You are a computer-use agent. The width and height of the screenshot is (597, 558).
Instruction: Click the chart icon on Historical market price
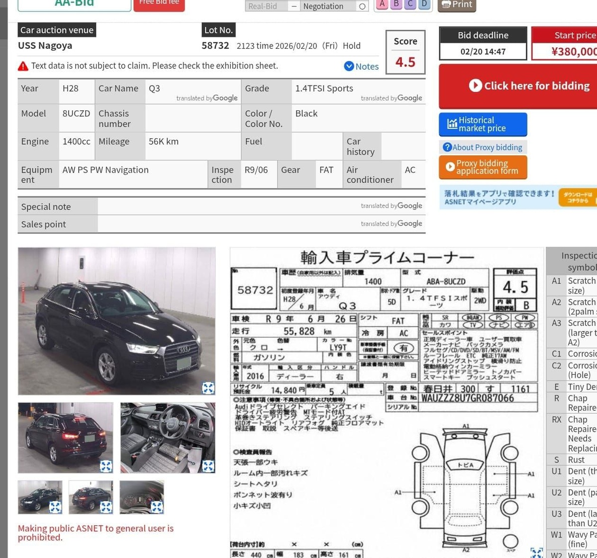(x=452, y=124)
